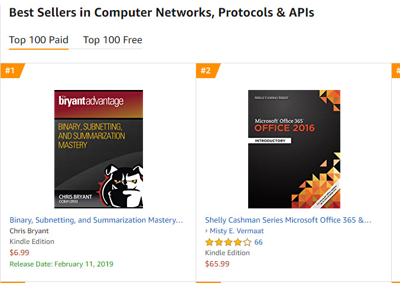Click the #2 rank badge
The height and width of the screenshot is (283, 400).
coord(207,70)
